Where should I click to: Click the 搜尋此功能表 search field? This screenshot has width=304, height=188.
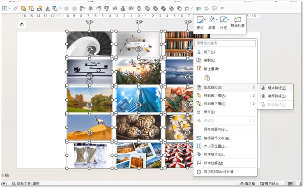click(225, 43)
